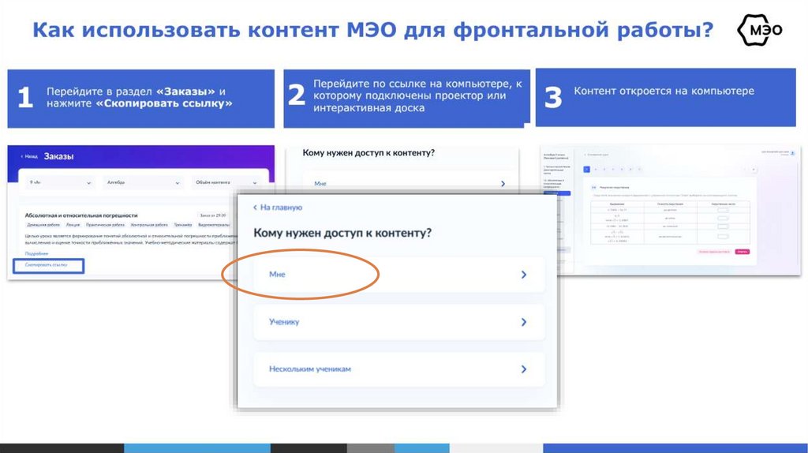Open the «9 «А»» class dropdown
This screenshot has width=808, height=453.
[60, 182]
